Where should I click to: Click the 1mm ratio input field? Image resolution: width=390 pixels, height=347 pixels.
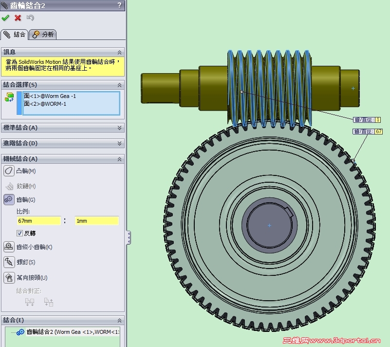coord(97,221)
